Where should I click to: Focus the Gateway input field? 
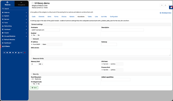pyautogui.click(x=109, y=44)
